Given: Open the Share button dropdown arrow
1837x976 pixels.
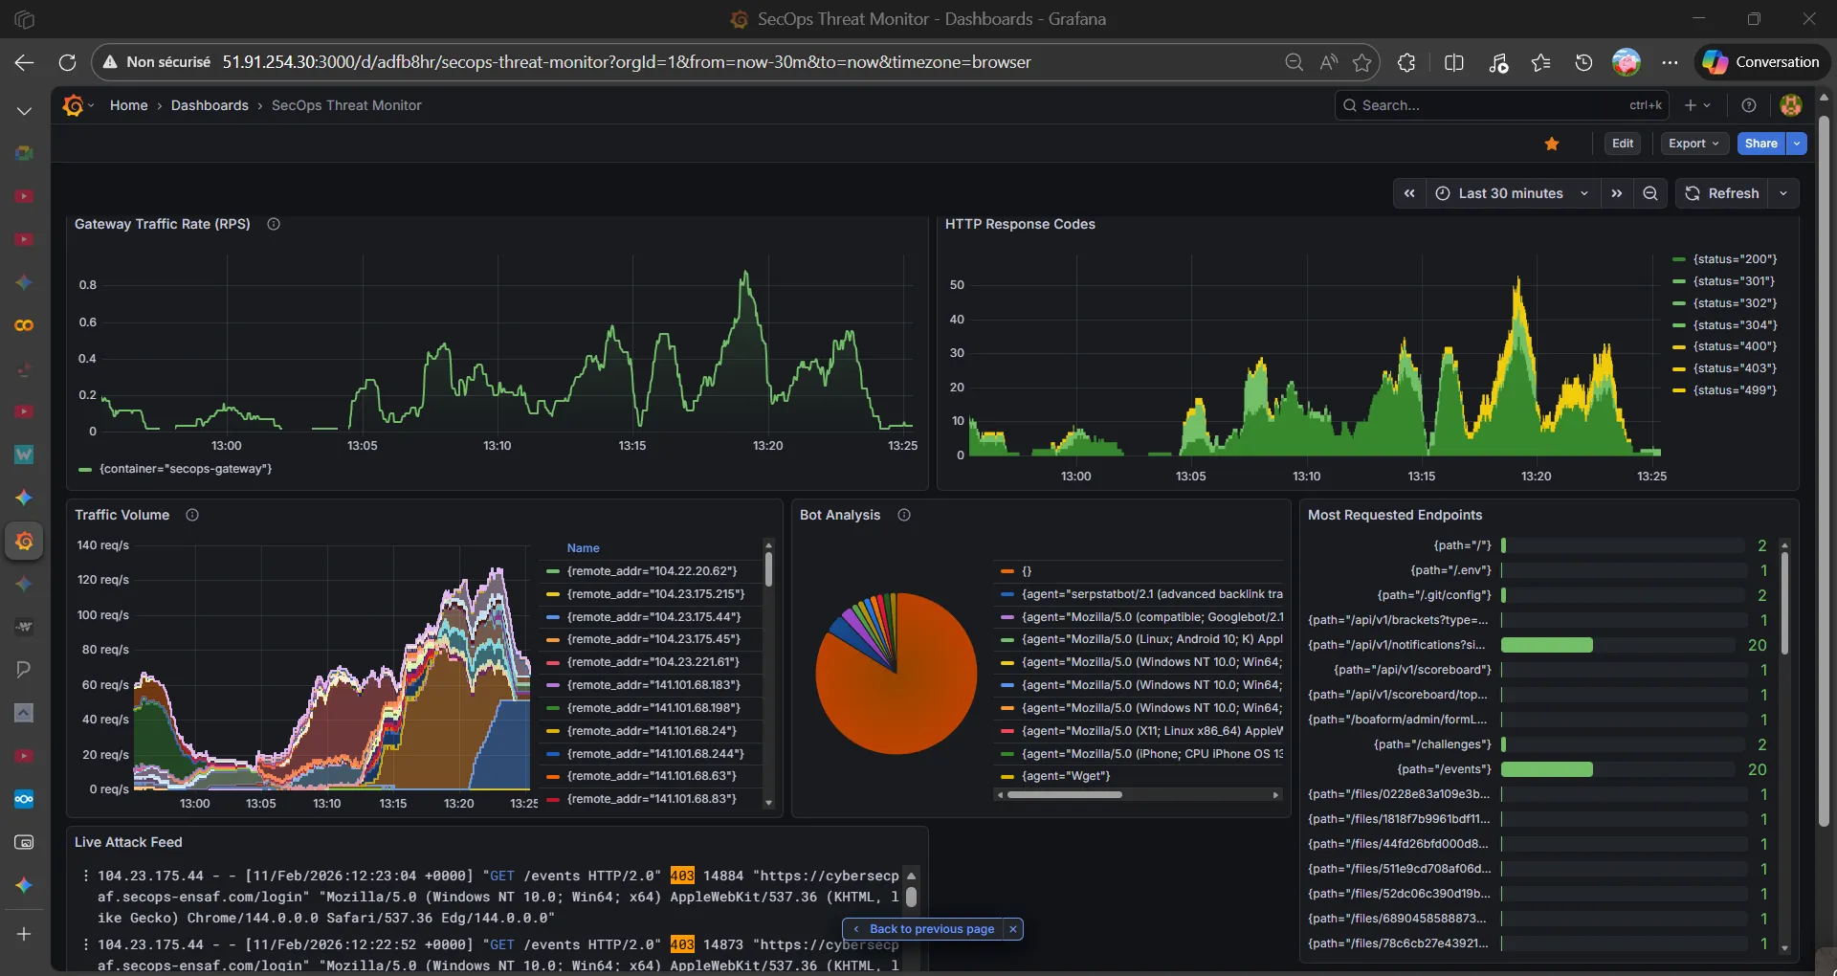Looking at the screenshot, I should coord(1796,144).
